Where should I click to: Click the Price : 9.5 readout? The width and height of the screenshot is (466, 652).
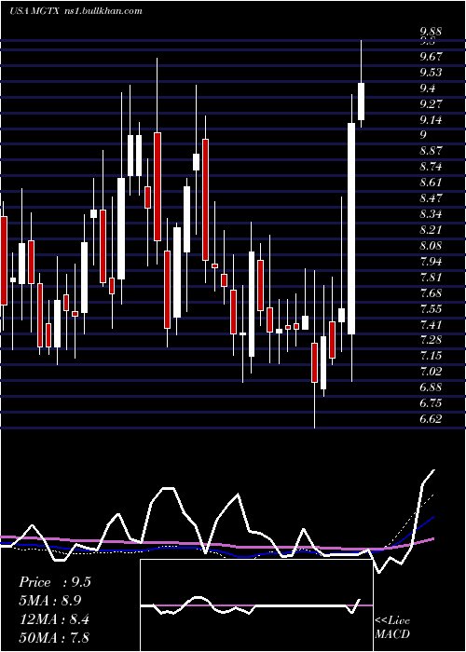(55, 582)
